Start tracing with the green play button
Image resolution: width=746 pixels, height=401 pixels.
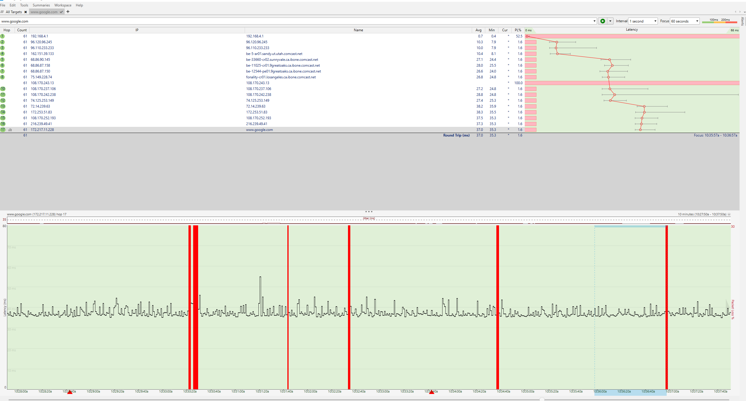pyautogui.click(x=602, y=21)
